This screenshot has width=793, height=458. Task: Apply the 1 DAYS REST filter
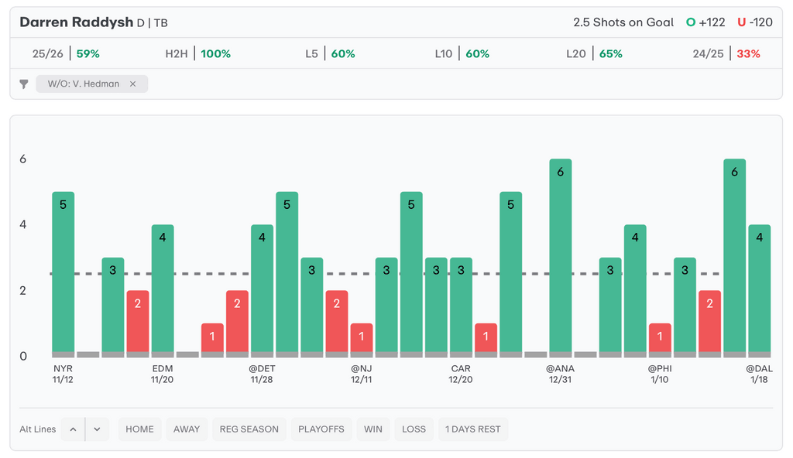click(472, 429)
